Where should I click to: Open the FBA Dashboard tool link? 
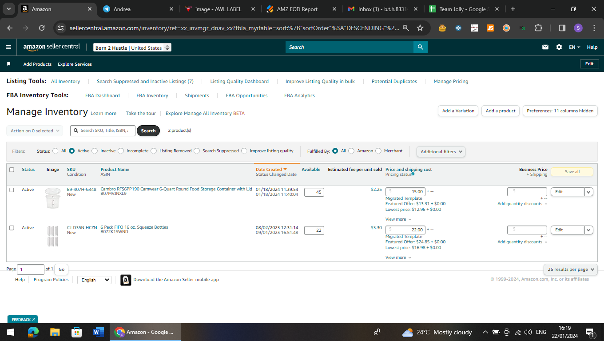tap(103, 95)
